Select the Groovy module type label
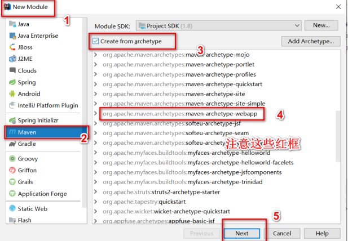The width and height of the screenshot is (348, 241). 28,159
